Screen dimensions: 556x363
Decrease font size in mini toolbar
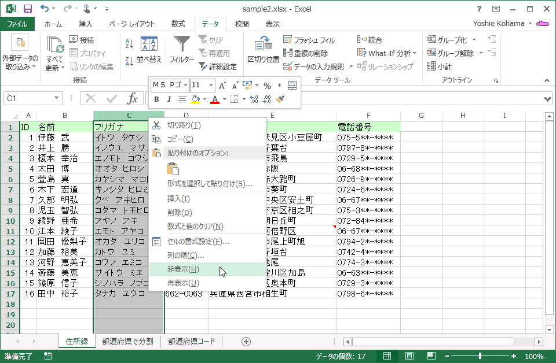[x=235, y=86]
